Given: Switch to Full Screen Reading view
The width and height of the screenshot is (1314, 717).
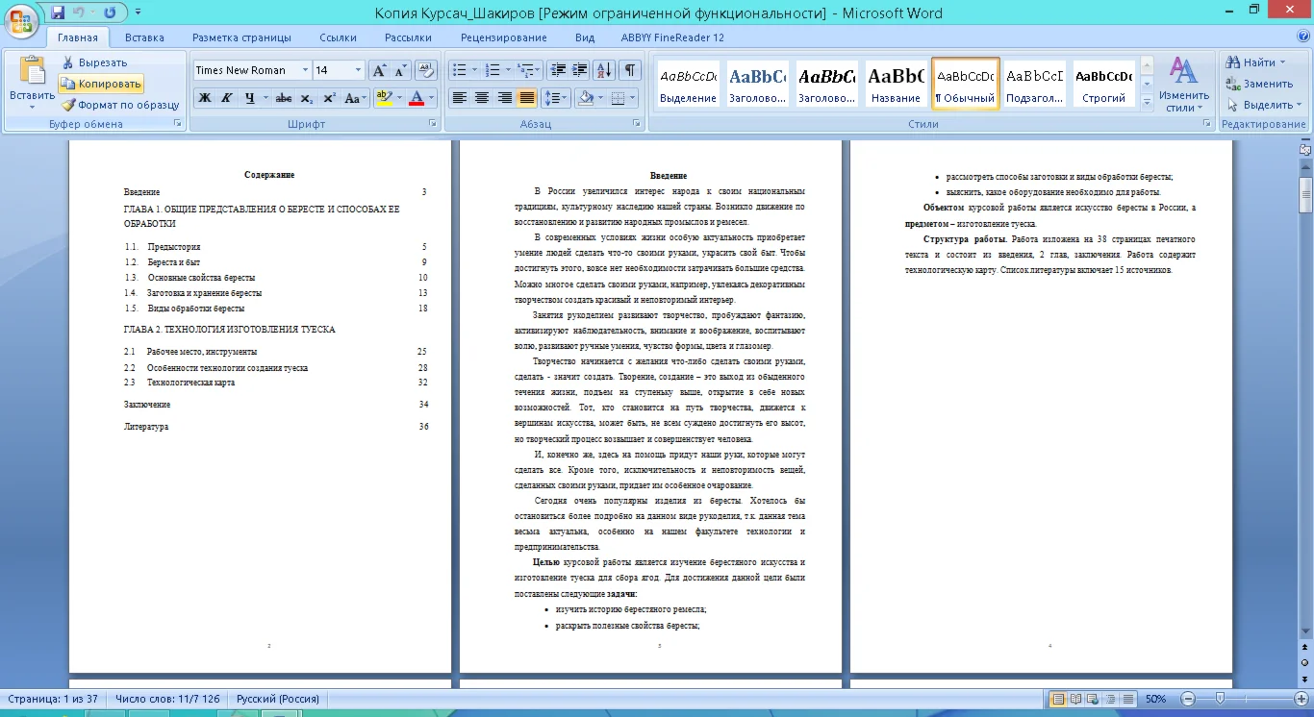Looking at the screenshot, I should pos(1076,699).
